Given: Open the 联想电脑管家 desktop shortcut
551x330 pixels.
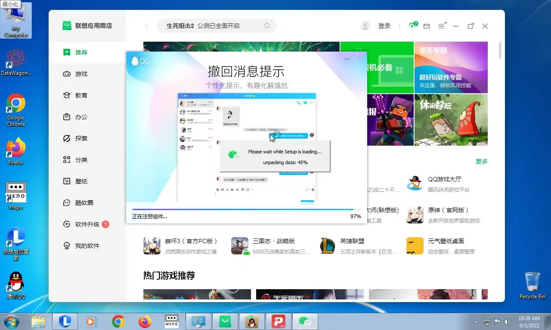Looking at the screenshot, I should coord(16,244).
